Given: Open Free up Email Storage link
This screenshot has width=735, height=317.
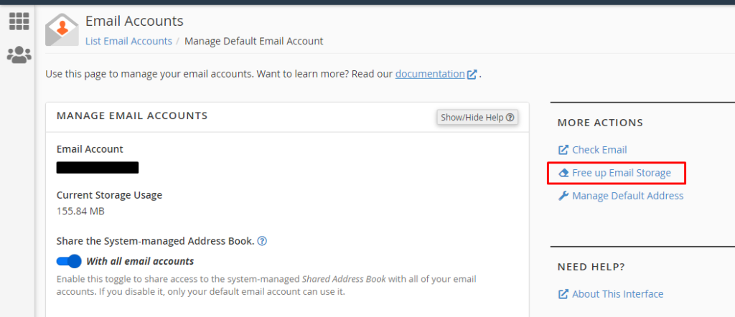Looking at the screenshot, I should [622, 173].
